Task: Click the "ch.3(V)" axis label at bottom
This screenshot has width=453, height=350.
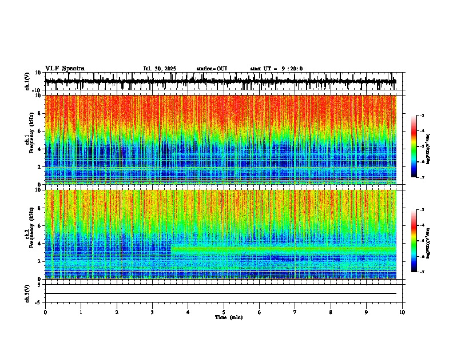Action: pos(28,294)
